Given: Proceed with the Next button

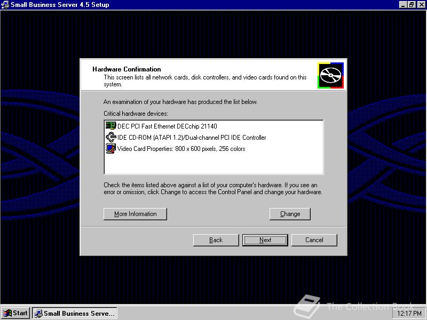Looking at the screenshot, I should [265, 240].
